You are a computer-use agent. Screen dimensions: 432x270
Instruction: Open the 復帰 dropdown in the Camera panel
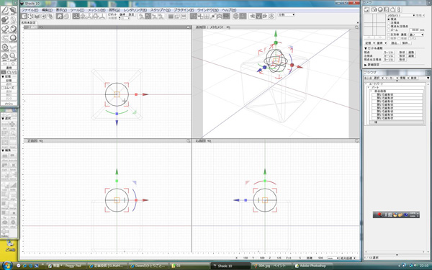[x=382, y=43]
